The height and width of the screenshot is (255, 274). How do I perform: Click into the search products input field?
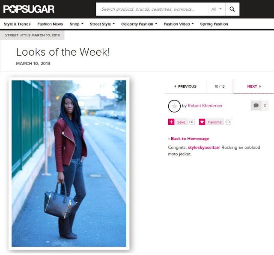point(152,9)
